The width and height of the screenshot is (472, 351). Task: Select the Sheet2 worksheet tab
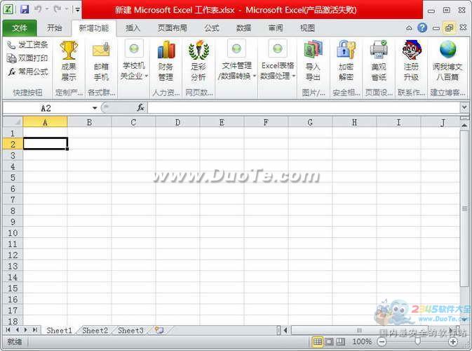pos(95,331)
